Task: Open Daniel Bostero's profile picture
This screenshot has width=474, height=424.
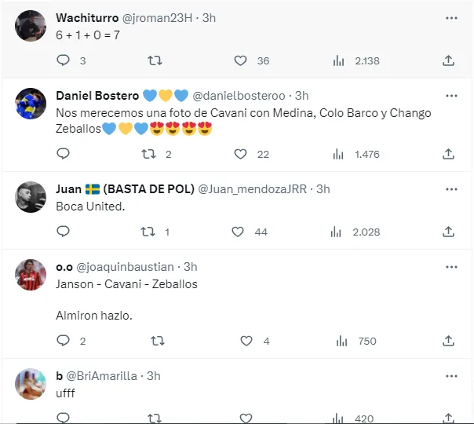Action: pyautogui.click(x=31, y=103)
